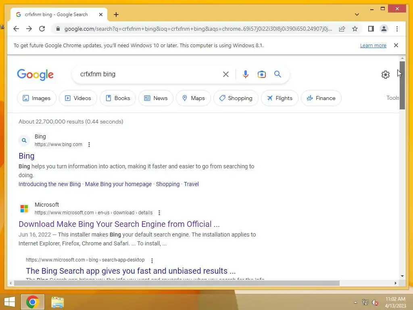Open Download Make Bing Your Search Engine
This screenshot has width=413, height=310.
tap(119, 224)
